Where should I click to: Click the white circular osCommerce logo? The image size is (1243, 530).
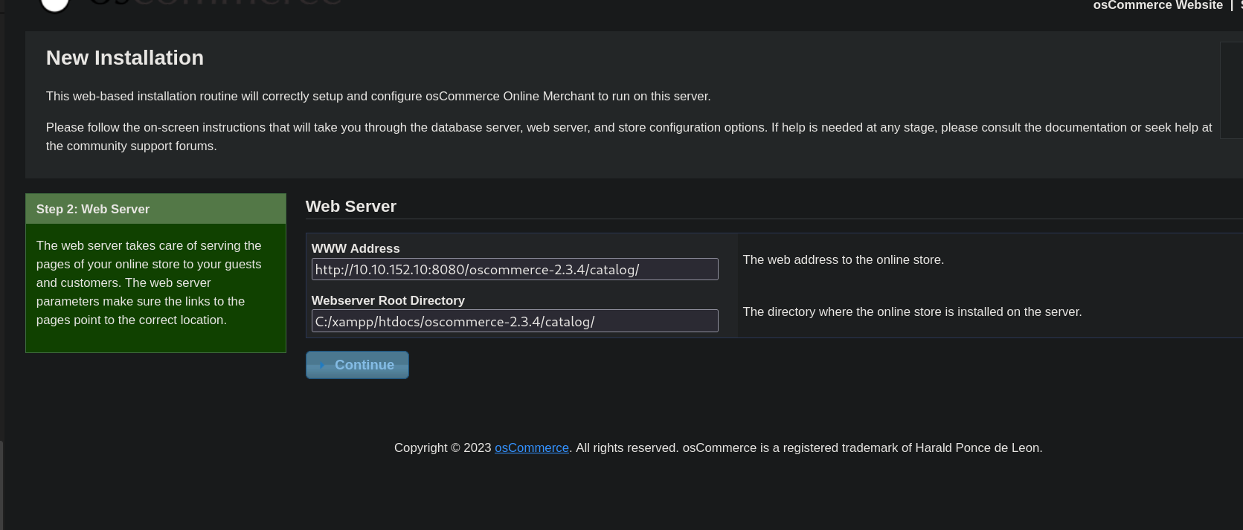[54, 4]
